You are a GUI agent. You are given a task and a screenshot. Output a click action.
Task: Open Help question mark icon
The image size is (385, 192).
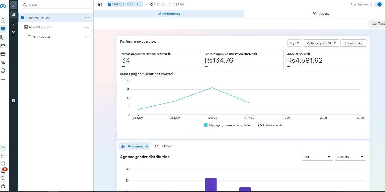(3, 148)
